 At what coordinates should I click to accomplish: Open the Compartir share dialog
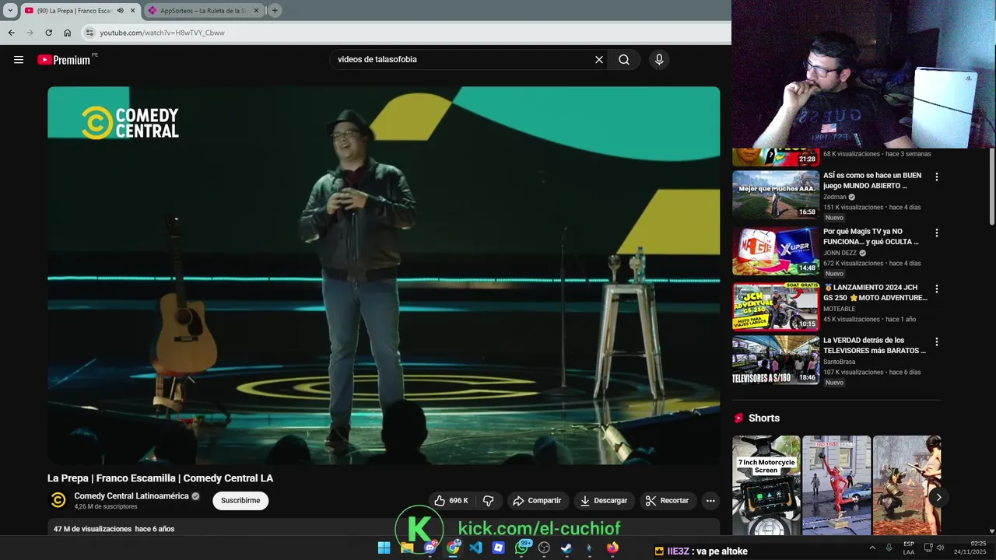click(537, 501)
